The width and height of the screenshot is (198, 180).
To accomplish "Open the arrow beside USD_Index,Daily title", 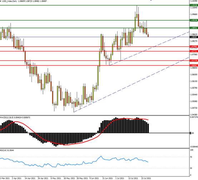I will pyautogui.click(x=1, y=1).
